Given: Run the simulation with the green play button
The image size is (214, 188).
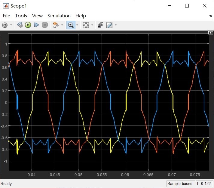Looking at the screenshot, I should coord(28,25).
